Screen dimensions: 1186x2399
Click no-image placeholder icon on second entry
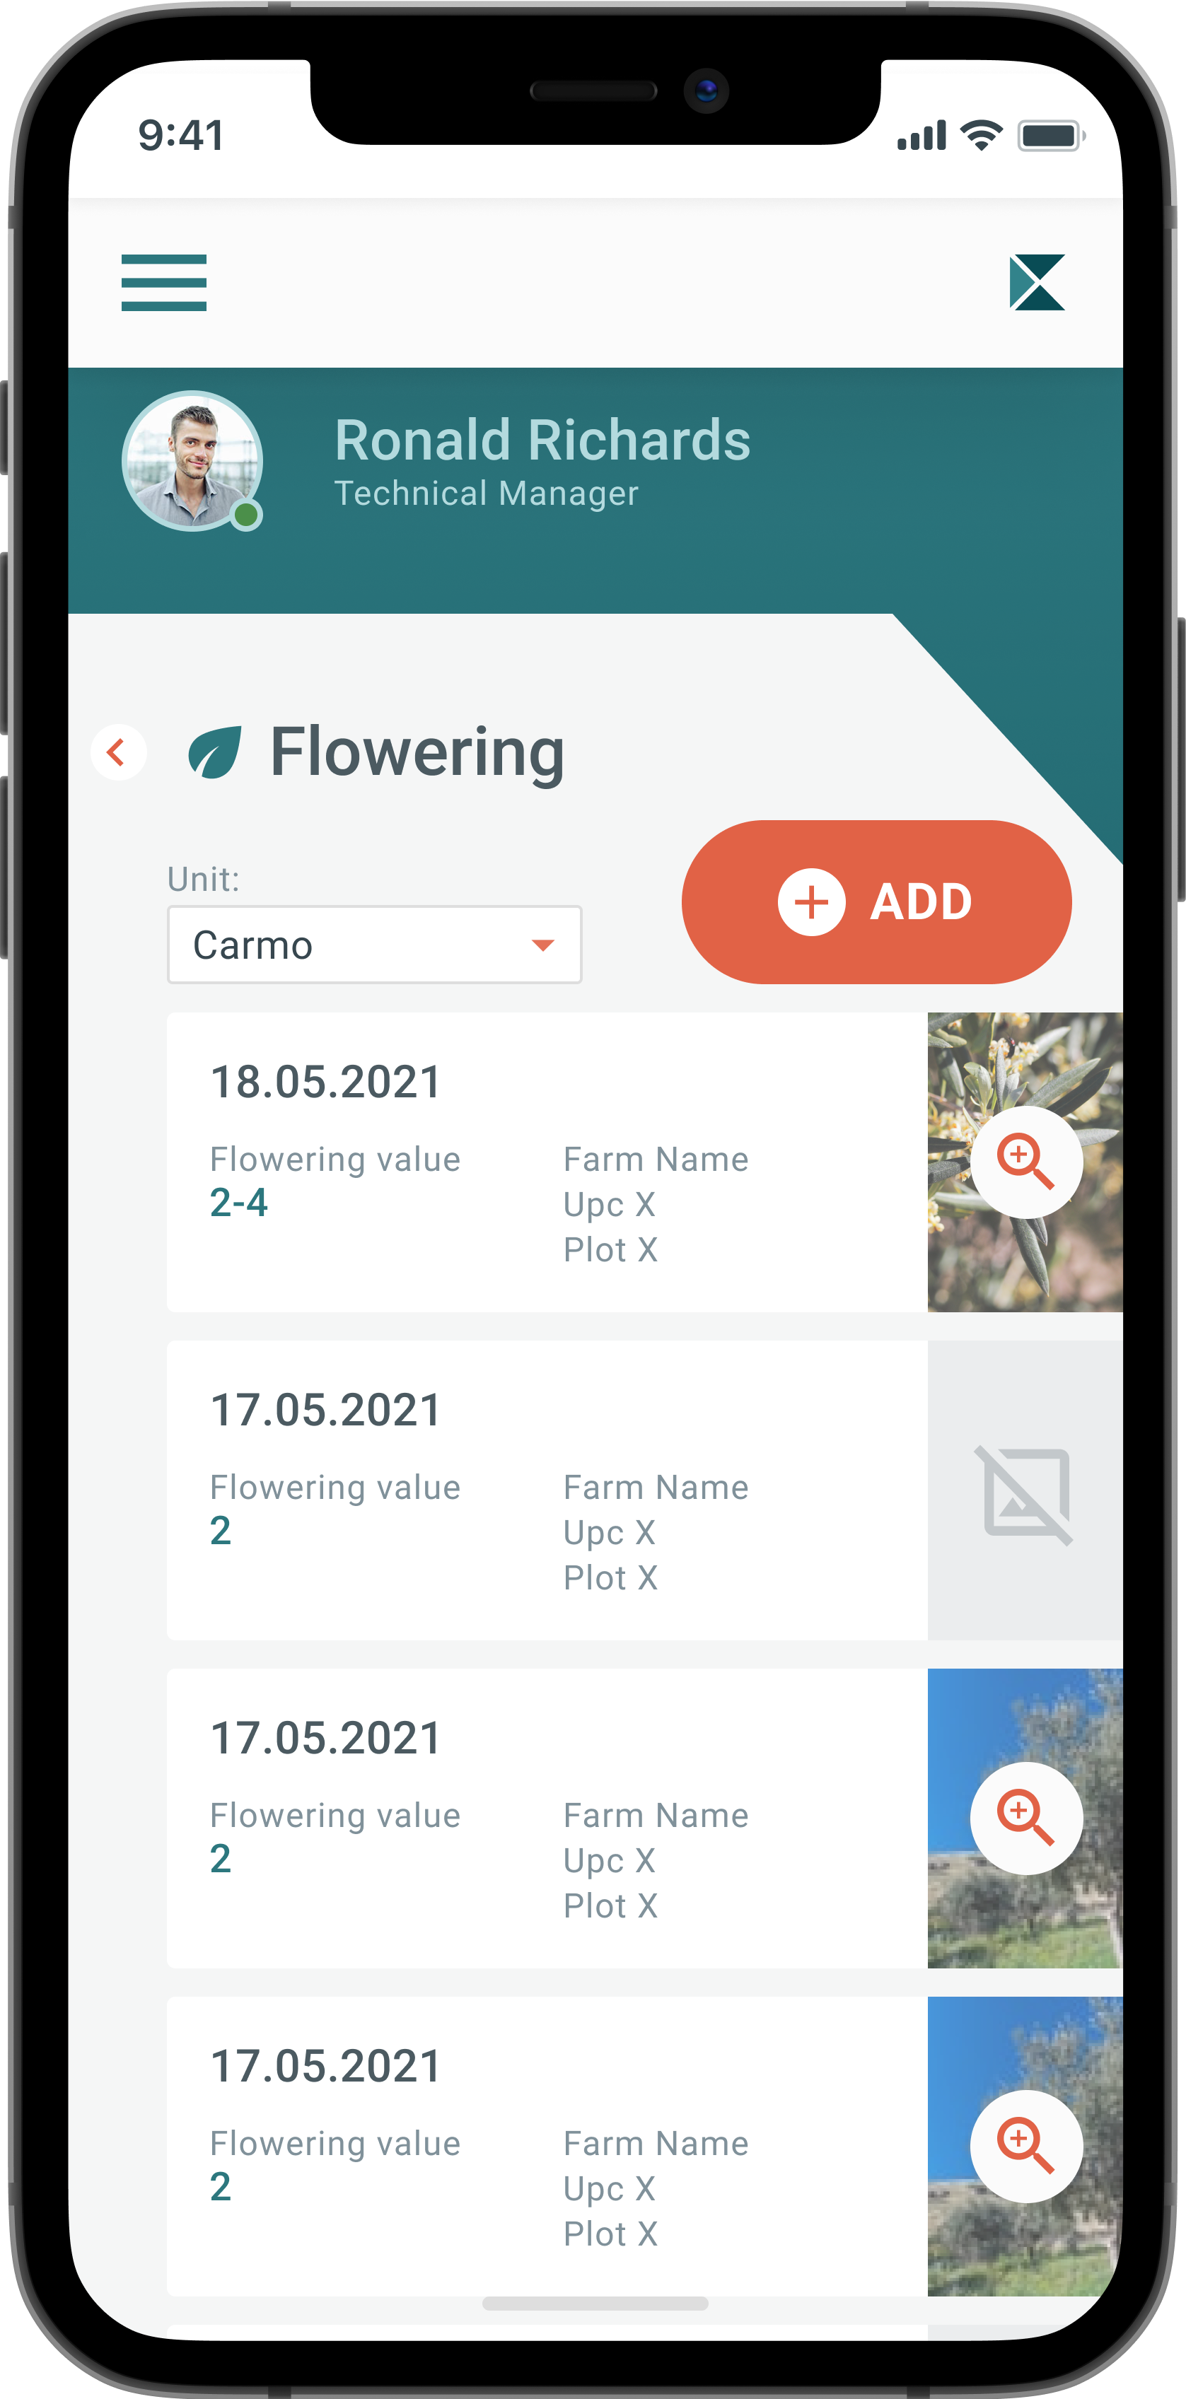[1024, 1494]
